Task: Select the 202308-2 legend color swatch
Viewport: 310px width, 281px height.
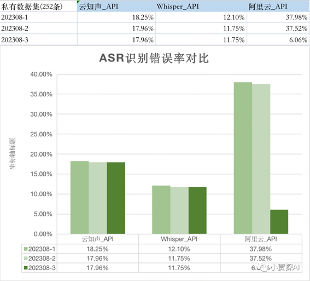Action: [x=26, y=259]
